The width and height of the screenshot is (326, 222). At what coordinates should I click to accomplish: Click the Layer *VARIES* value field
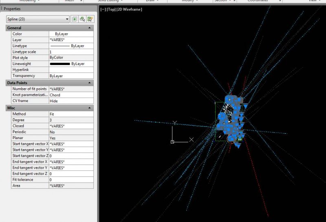[71, 40]
